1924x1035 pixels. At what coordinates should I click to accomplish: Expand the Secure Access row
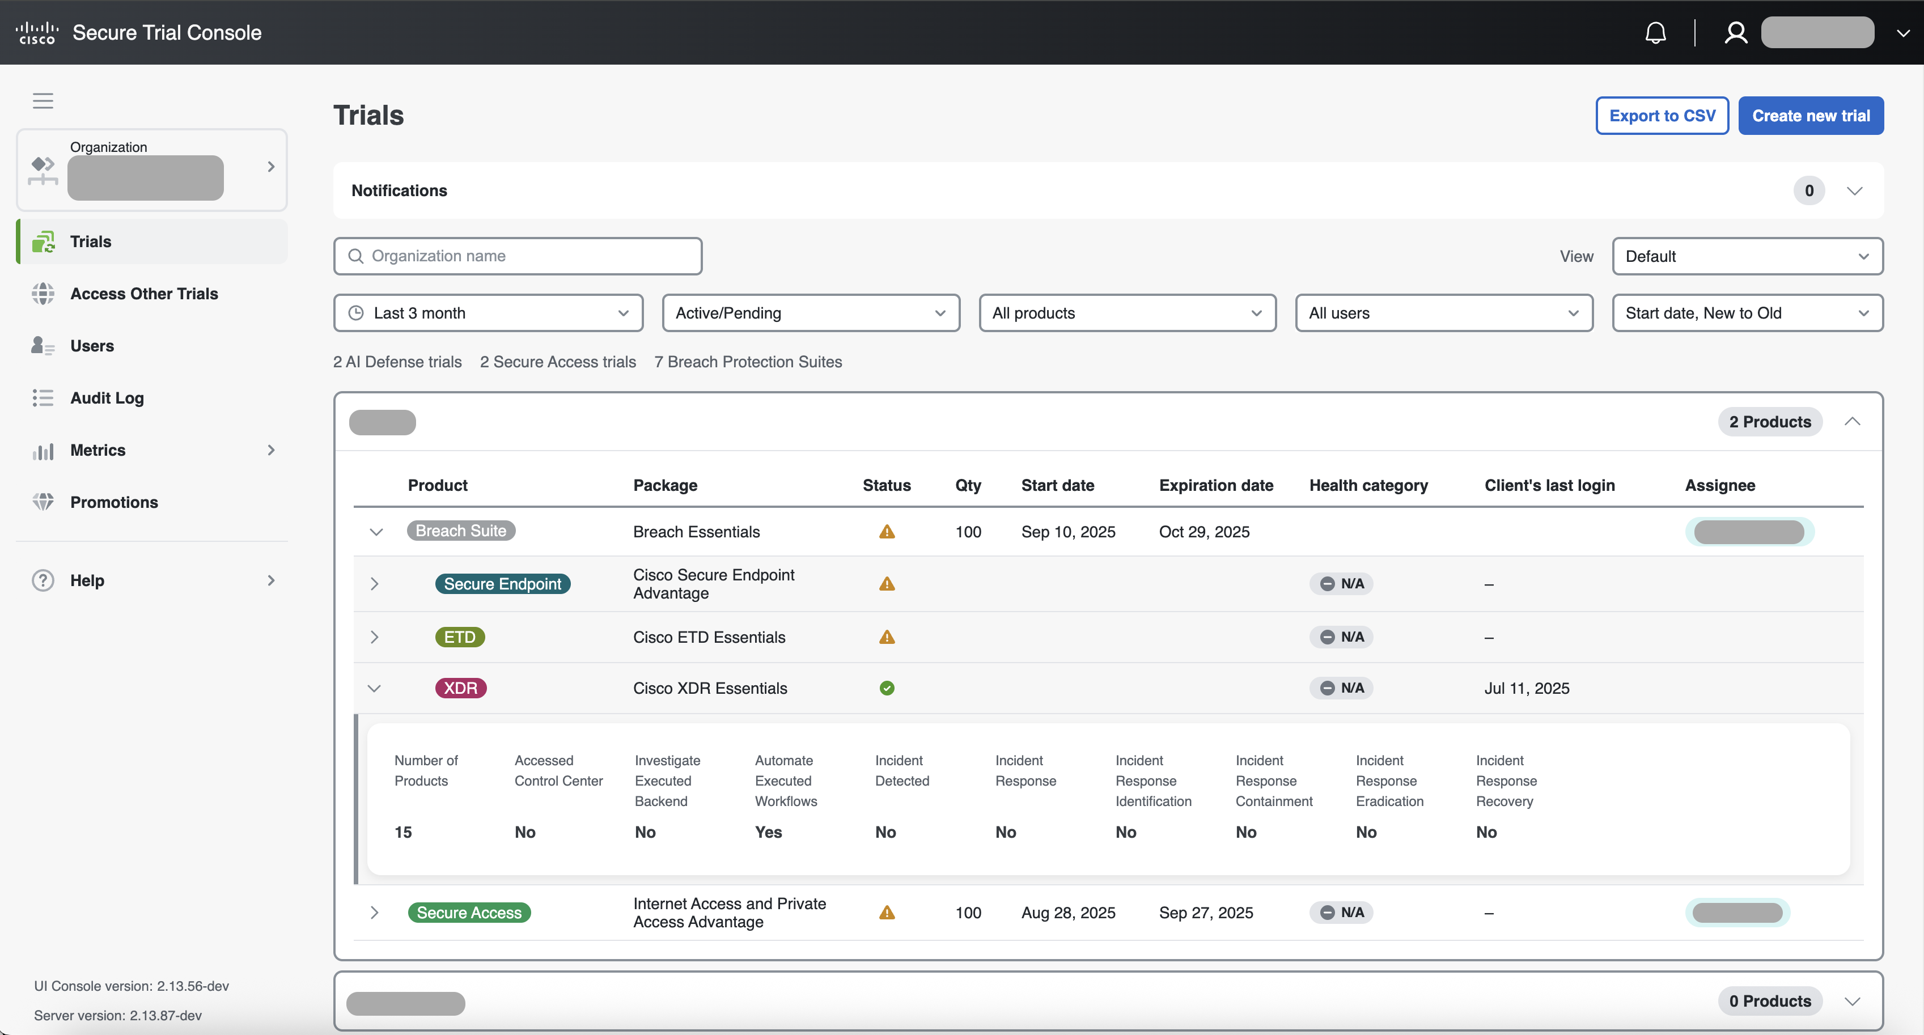(374, 913)
